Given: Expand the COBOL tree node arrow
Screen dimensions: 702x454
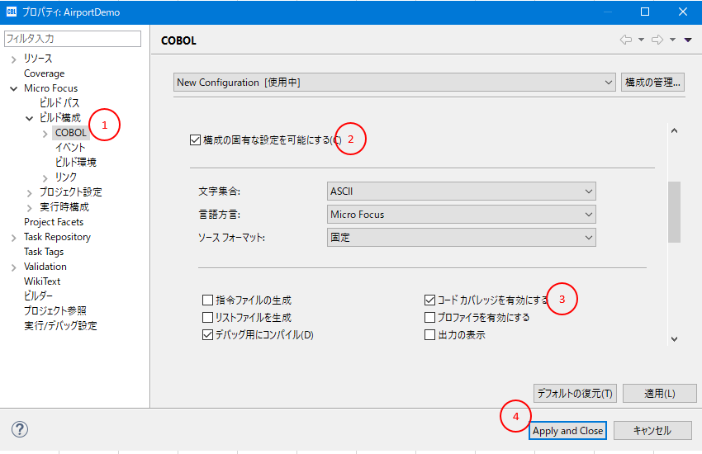Looking at the screenshot, I should pyautogui.click(x=45, y=134).
